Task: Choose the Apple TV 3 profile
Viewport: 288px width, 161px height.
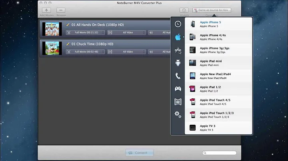Action: (218, 128)
